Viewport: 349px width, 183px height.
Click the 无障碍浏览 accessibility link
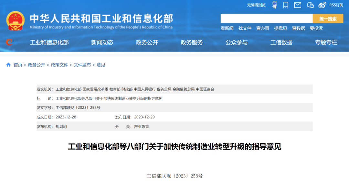(256, 5)
